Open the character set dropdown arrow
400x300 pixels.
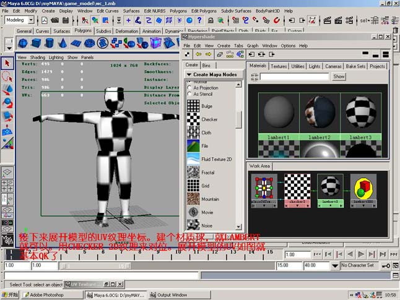click(x=335, y=266)
